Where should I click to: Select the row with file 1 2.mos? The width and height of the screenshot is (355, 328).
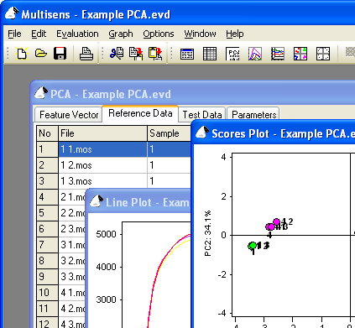(x=113, y=165)
